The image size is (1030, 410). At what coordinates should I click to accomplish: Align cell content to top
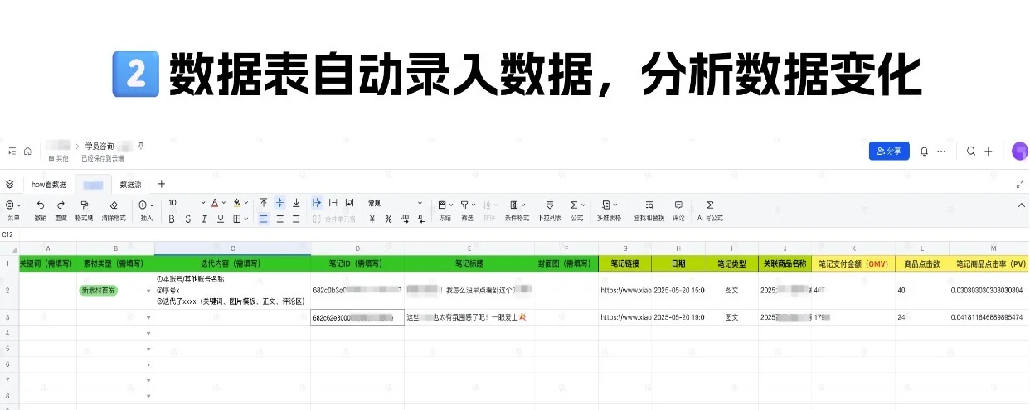[264, 203]
